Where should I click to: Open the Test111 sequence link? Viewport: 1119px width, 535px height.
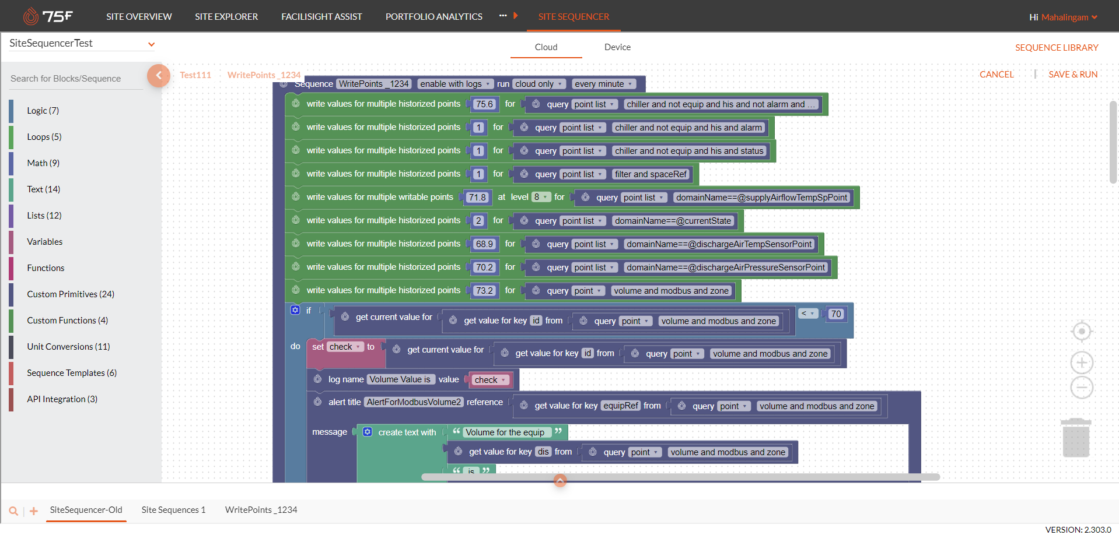(x=195, y=75)
